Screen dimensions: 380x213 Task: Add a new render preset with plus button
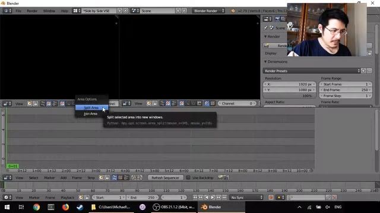pos(363,71)
